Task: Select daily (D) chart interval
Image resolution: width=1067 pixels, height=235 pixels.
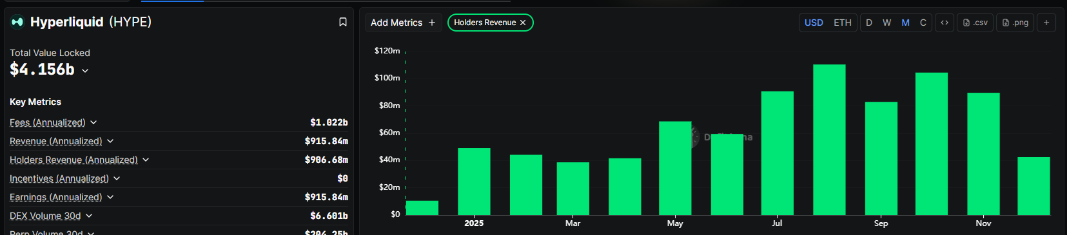Action: click(869, 23)
